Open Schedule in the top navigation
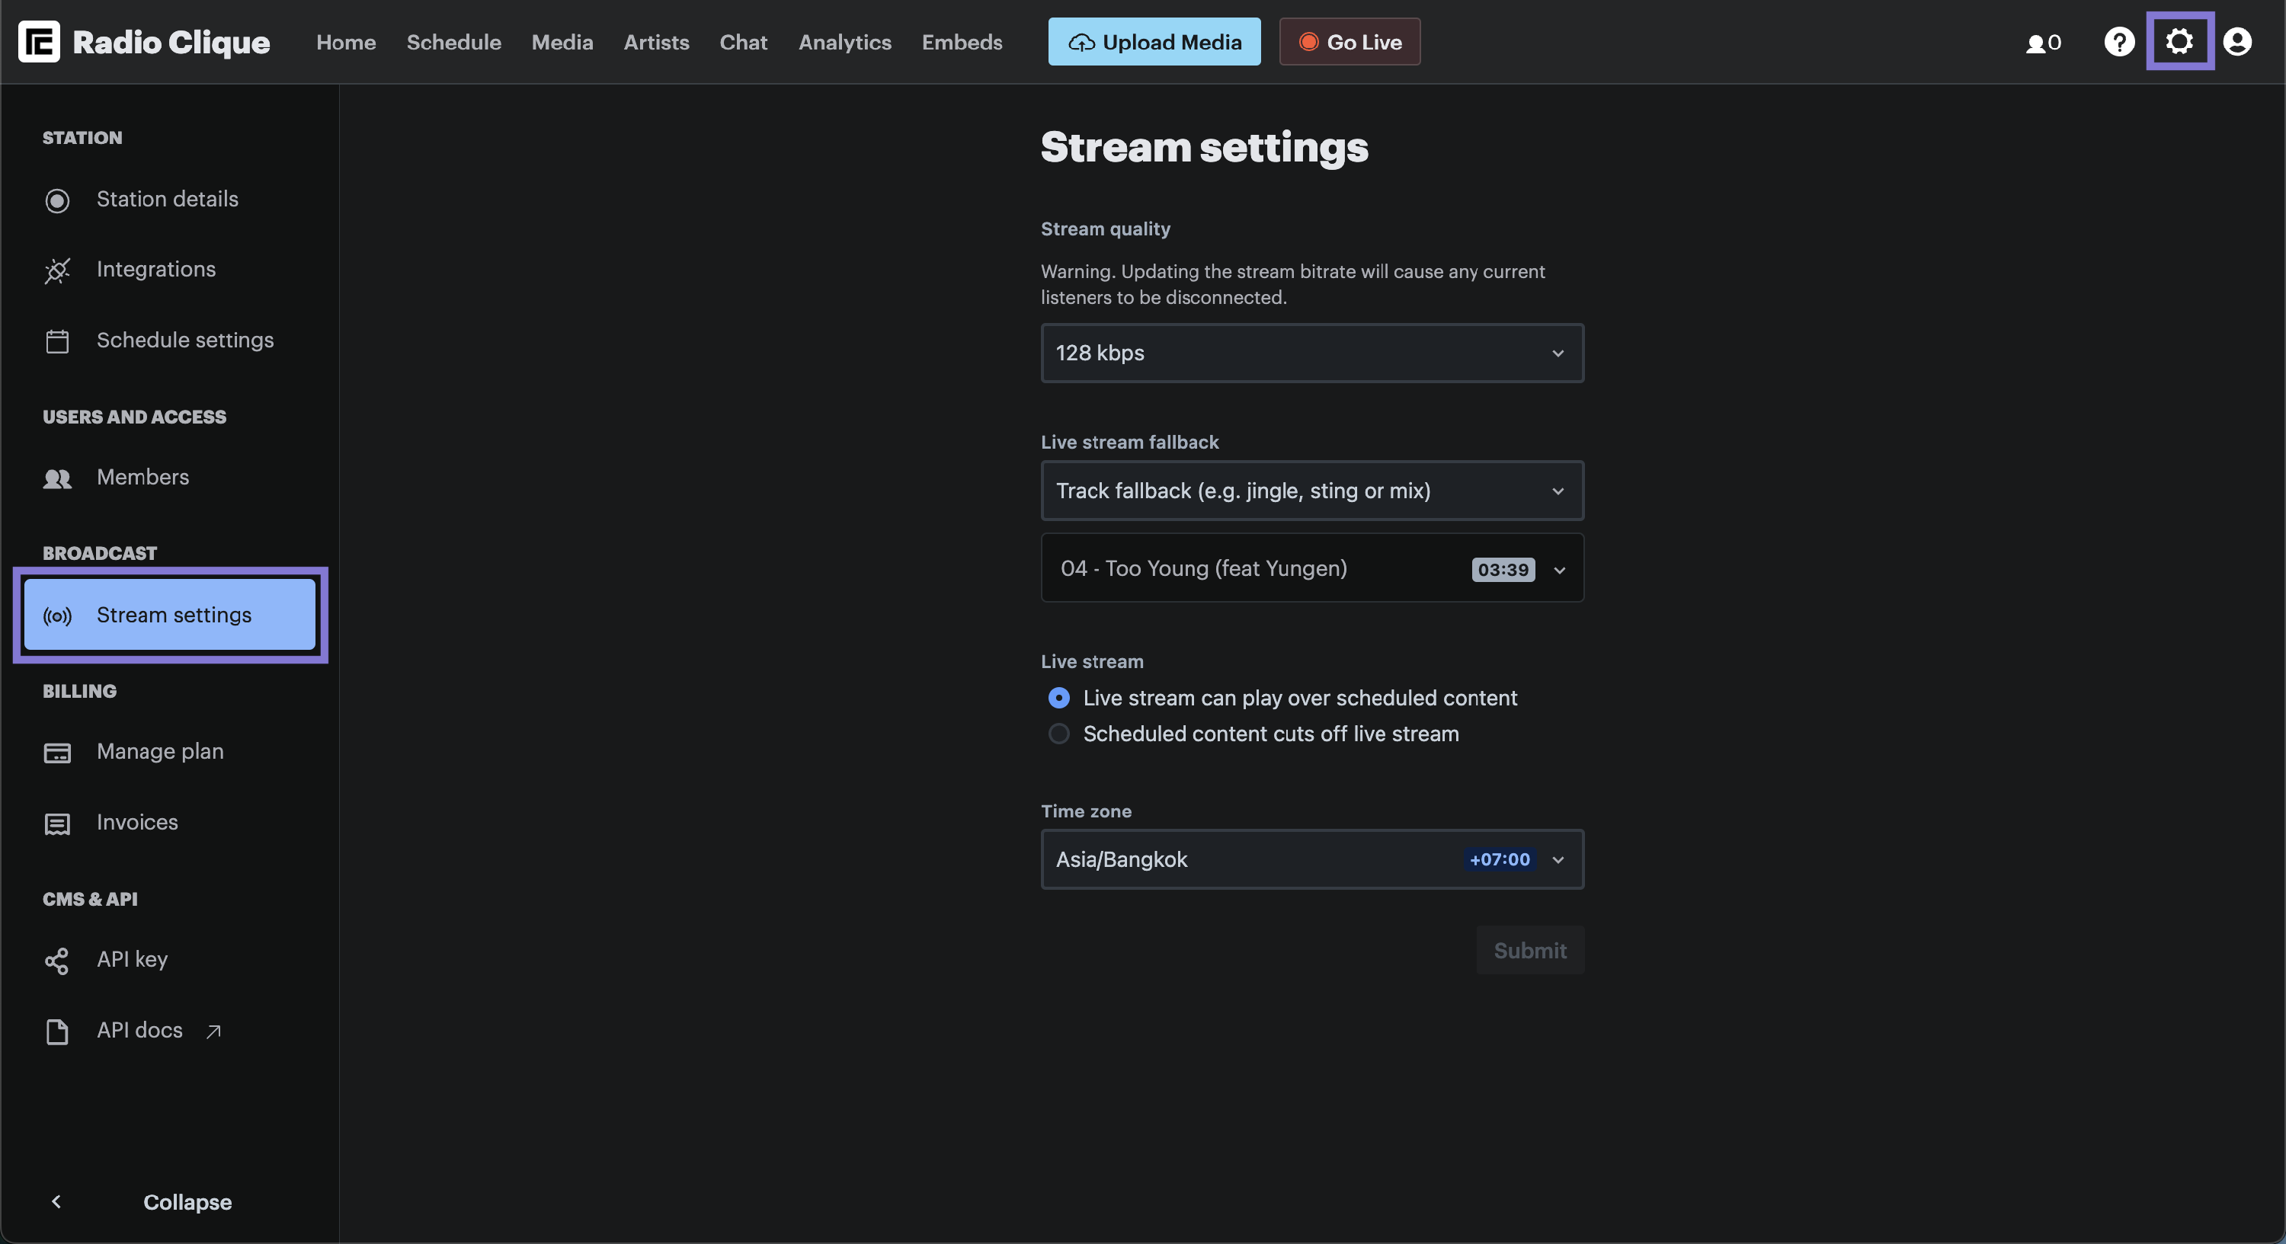The image size is (2286, 1244). point(453,42)
